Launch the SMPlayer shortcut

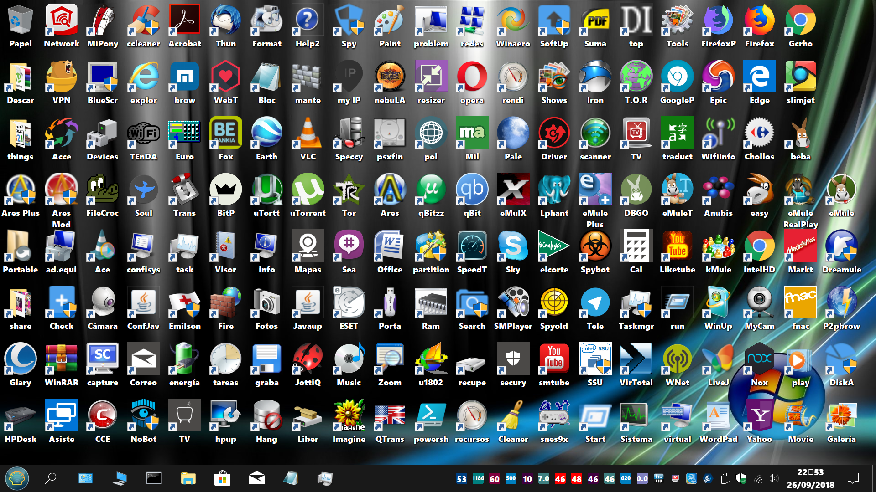(513, 308)
